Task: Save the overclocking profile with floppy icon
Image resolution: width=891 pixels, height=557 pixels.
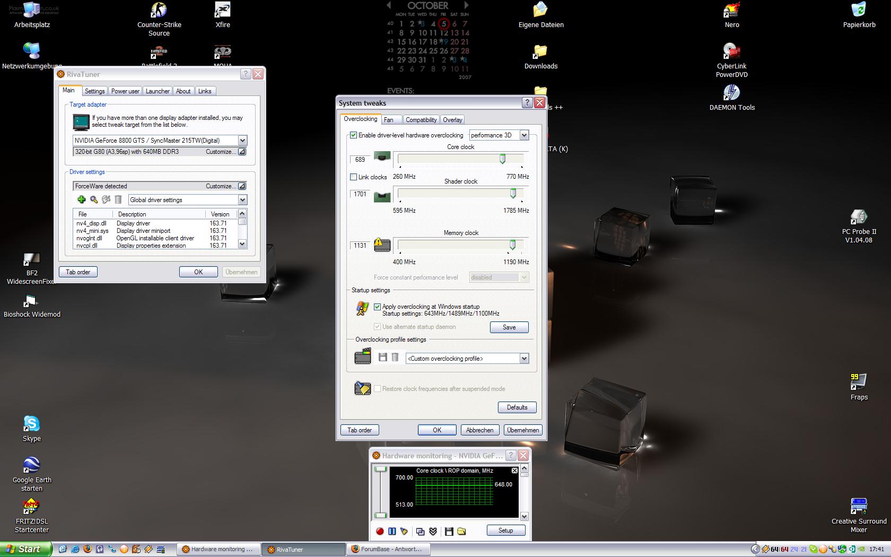Action: [x=382, y=358]
